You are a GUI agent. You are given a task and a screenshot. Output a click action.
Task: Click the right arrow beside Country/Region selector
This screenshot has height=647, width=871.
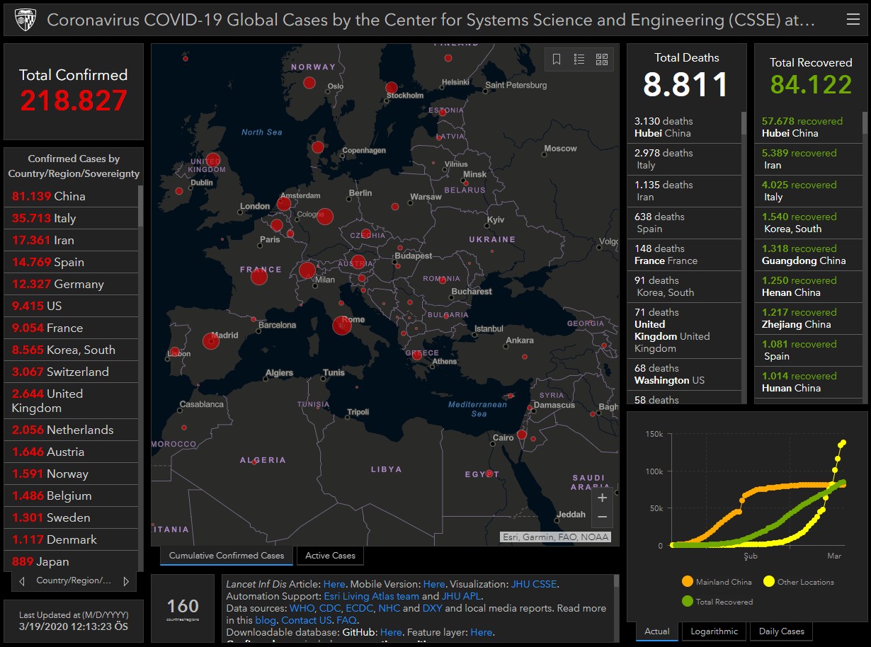point(126,581)
